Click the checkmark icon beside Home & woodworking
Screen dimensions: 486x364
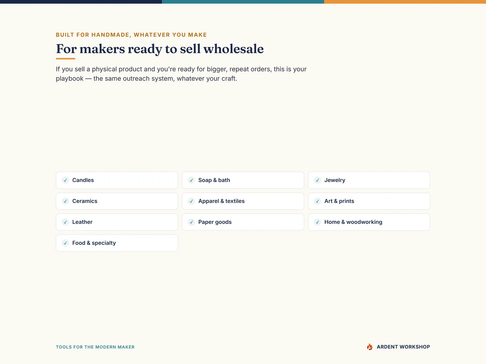coord(317,222)
